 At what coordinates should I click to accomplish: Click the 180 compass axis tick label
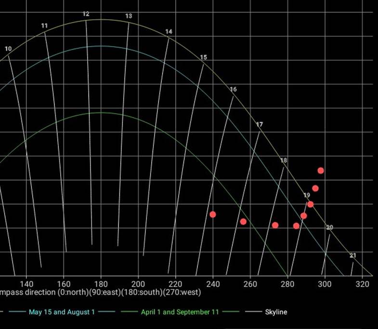click(101, 284)
